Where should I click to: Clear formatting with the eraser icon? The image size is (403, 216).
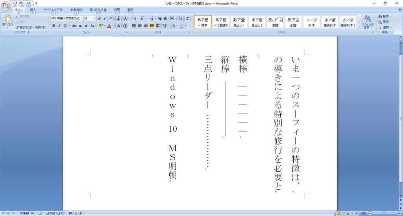pyautogui.click(x=111, y=18)
